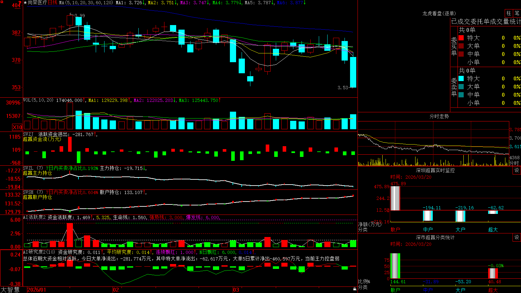The height and width of the screenshot is (293, 521).
Task: Select the AI活跃度2 indicator label
Action: (35, 217)
